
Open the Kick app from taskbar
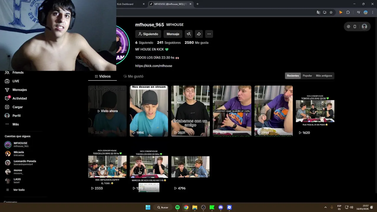tap(212, 207)
